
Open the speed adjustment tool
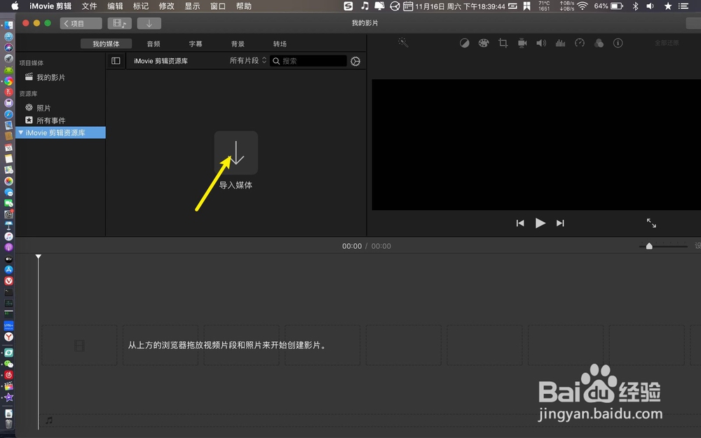click(580, 43)
